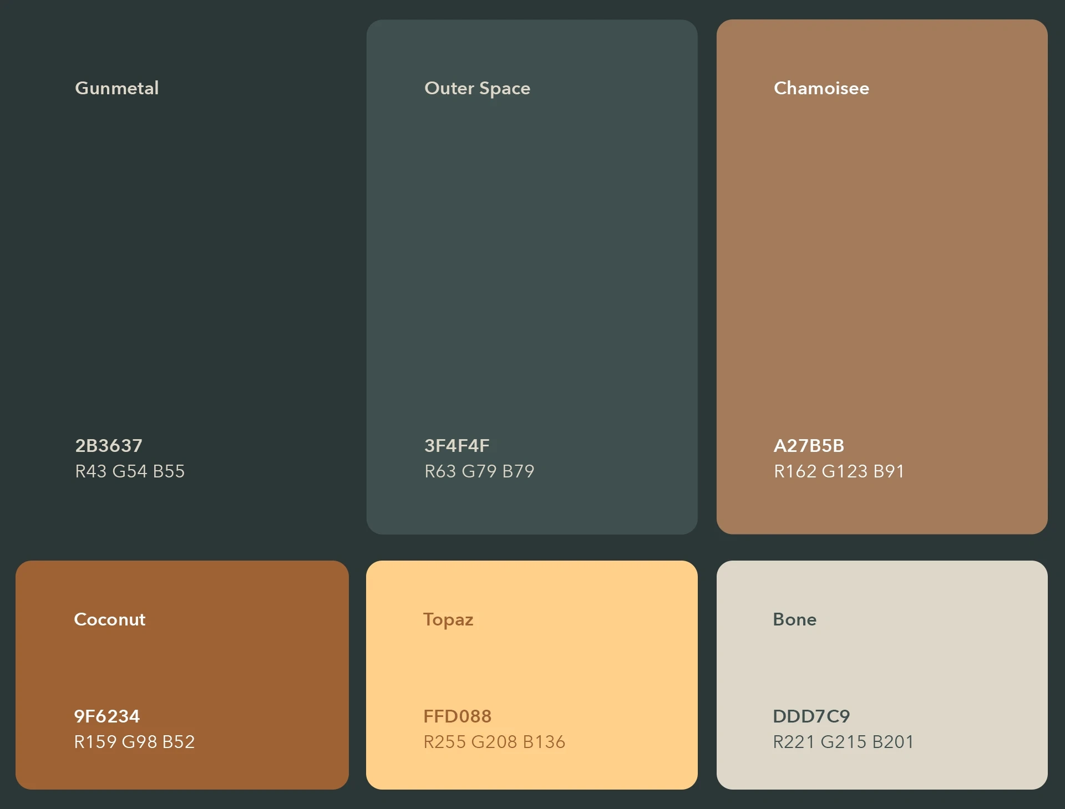Click the hex code 2B3637
1065x809 pixels.
109,445
